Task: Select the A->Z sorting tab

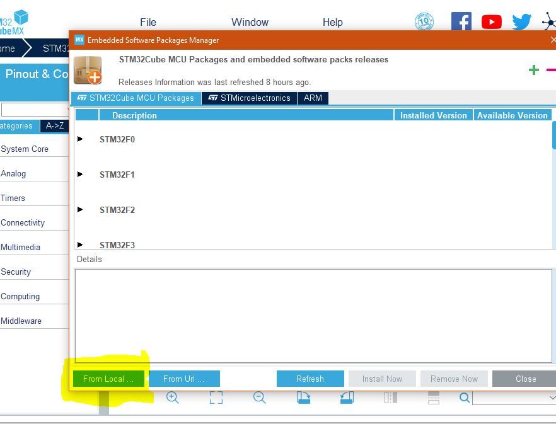Action: [x=55, y=125]
